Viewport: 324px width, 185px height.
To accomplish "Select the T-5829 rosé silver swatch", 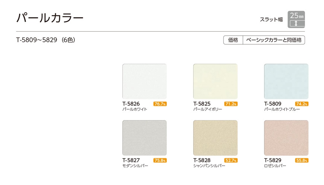I will (286, 138).
